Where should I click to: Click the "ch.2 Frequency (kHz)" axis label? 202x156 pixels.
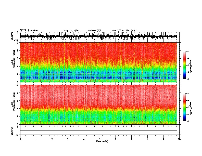pos(13,101)
